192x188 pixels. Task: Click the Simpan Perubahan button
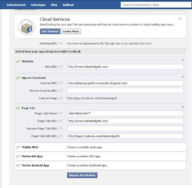[82, 175]
